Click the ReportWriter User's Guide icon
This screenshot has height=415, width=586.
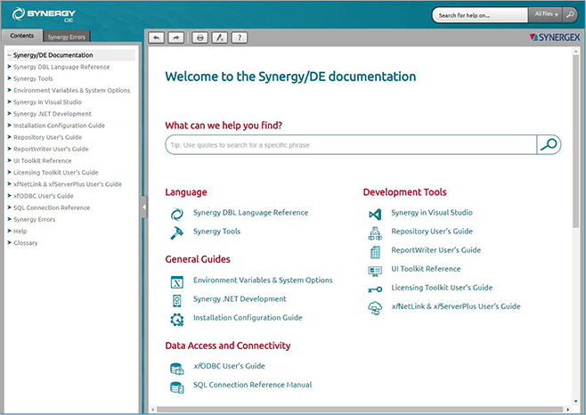click(375, 252)
